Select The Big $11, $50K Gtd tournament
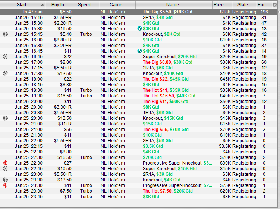280x209 pixels. pyautogui.click(x=166, y=102)
